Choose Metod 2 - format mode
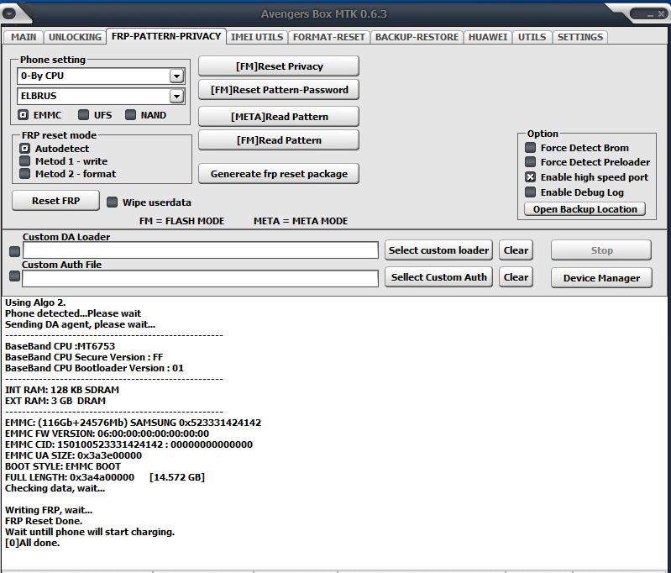The image size is (671, 573). pyautogui.click(x=25, y=173)
